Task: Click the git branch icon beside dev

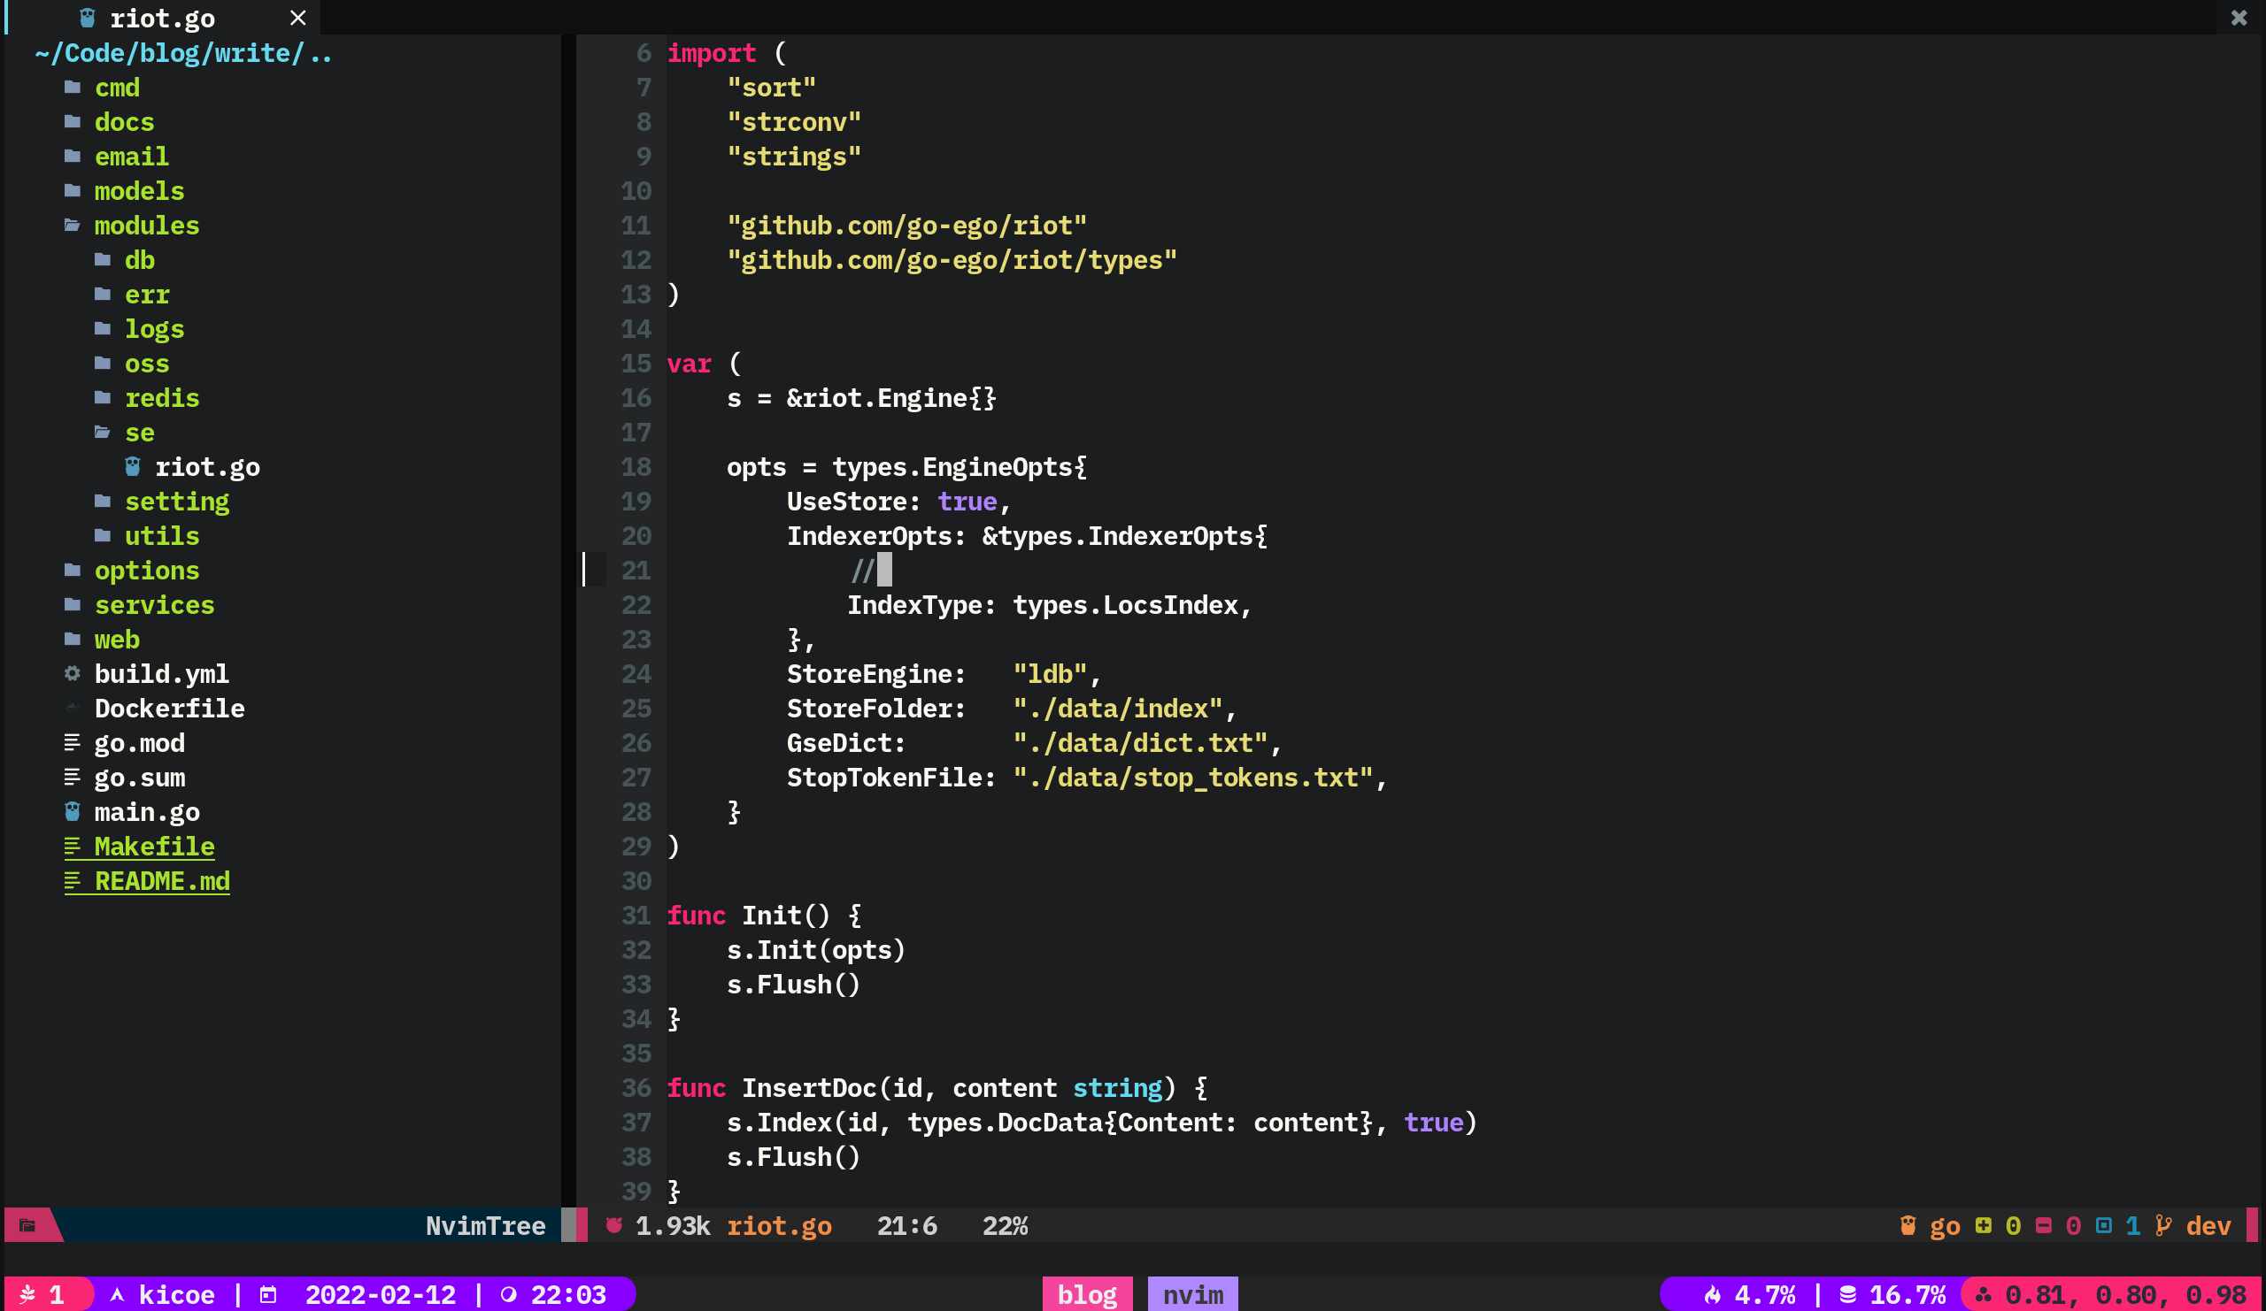Action: pos(2163,1226)
